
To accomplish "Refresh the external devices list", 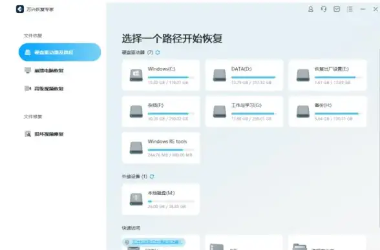I will pyautogui.click(x=152, y=176).
